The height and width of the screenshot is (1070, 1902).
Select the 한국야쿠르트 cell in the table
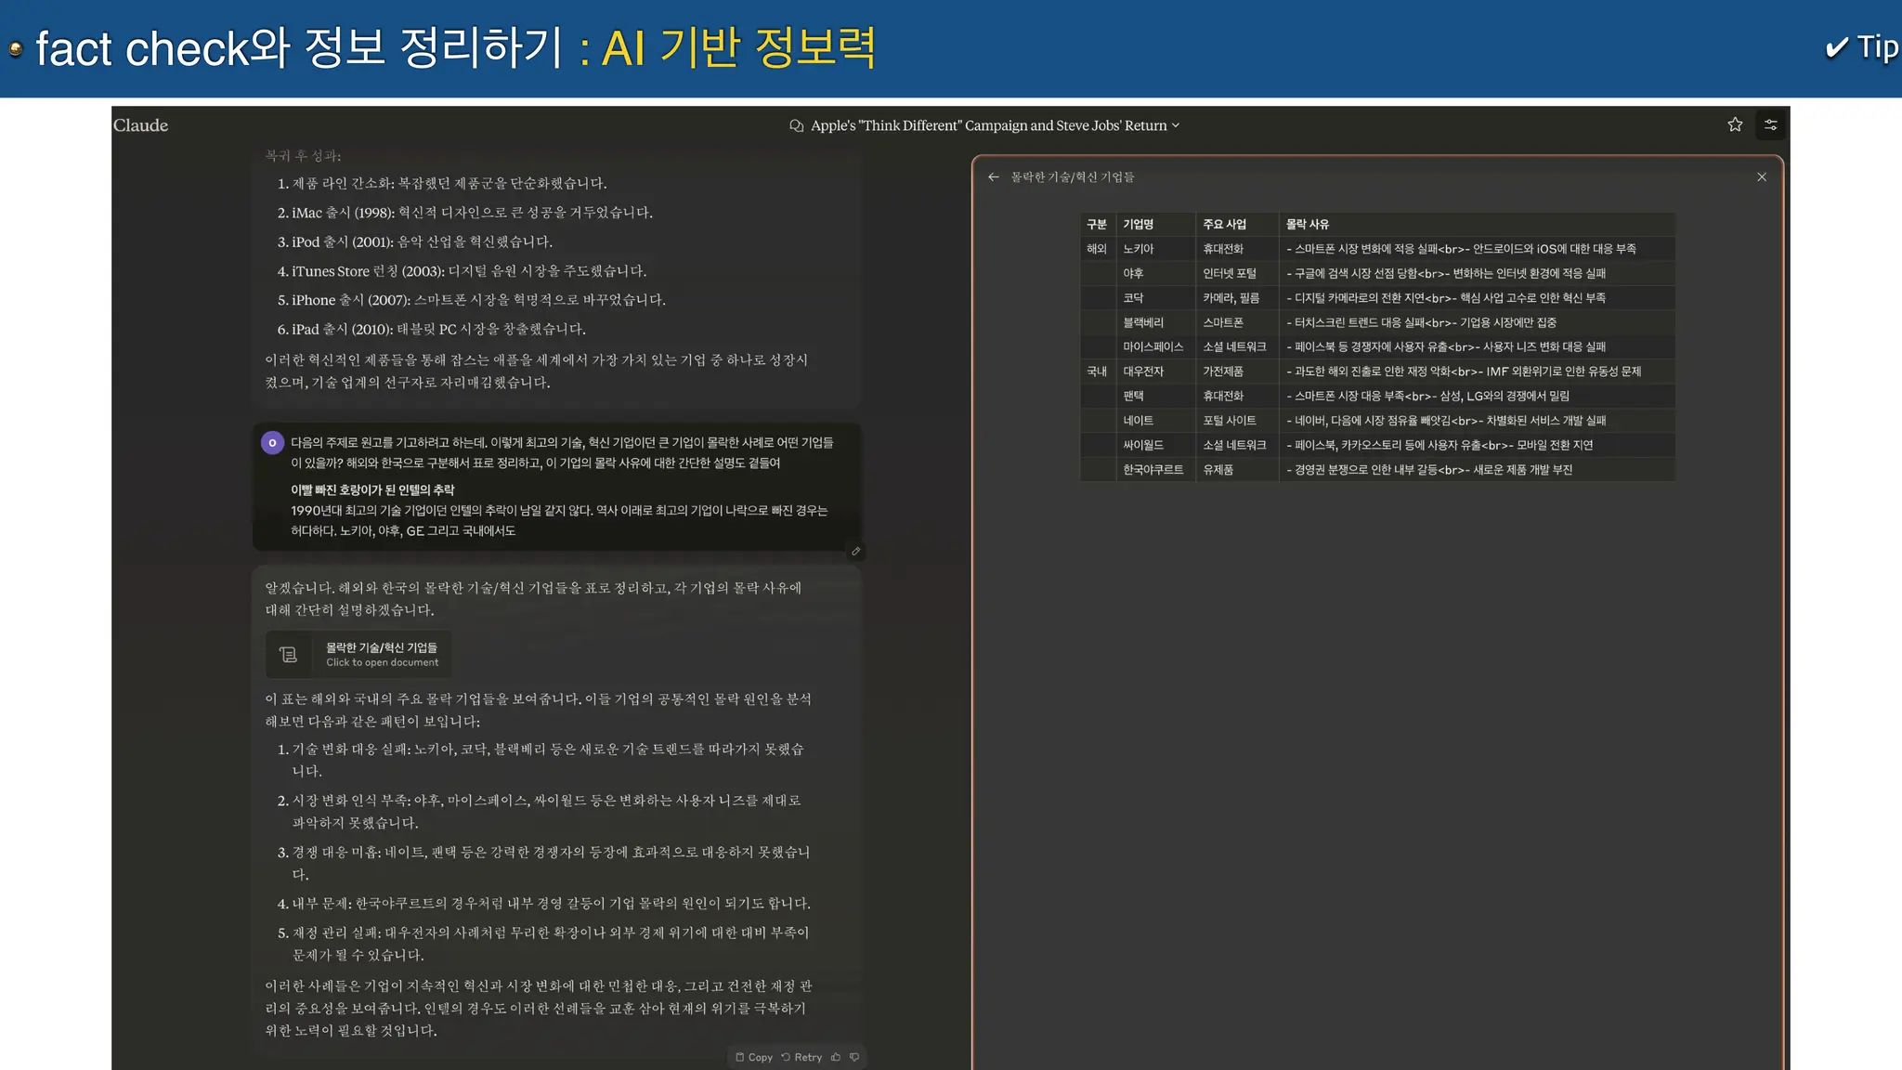click(x=1153, y=470)
